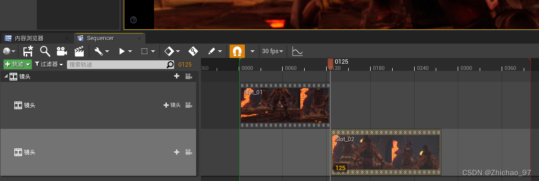539x181 pixels.
Task: Collapse the top shots track group triangle
Action: pos(6,77)
